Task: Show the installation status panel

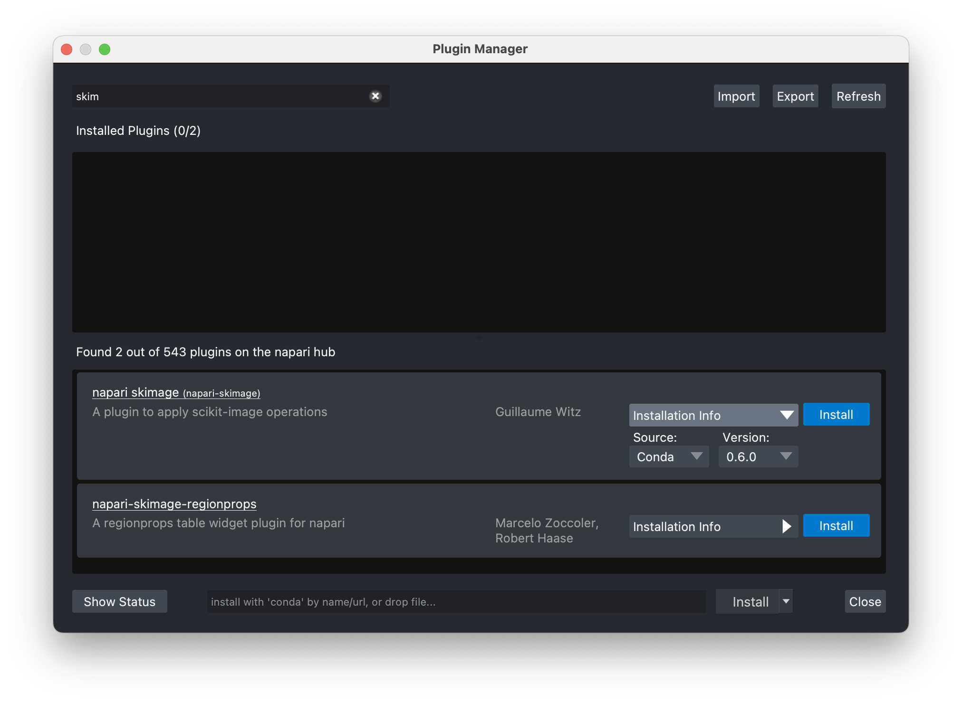Action: click(119, 601)
